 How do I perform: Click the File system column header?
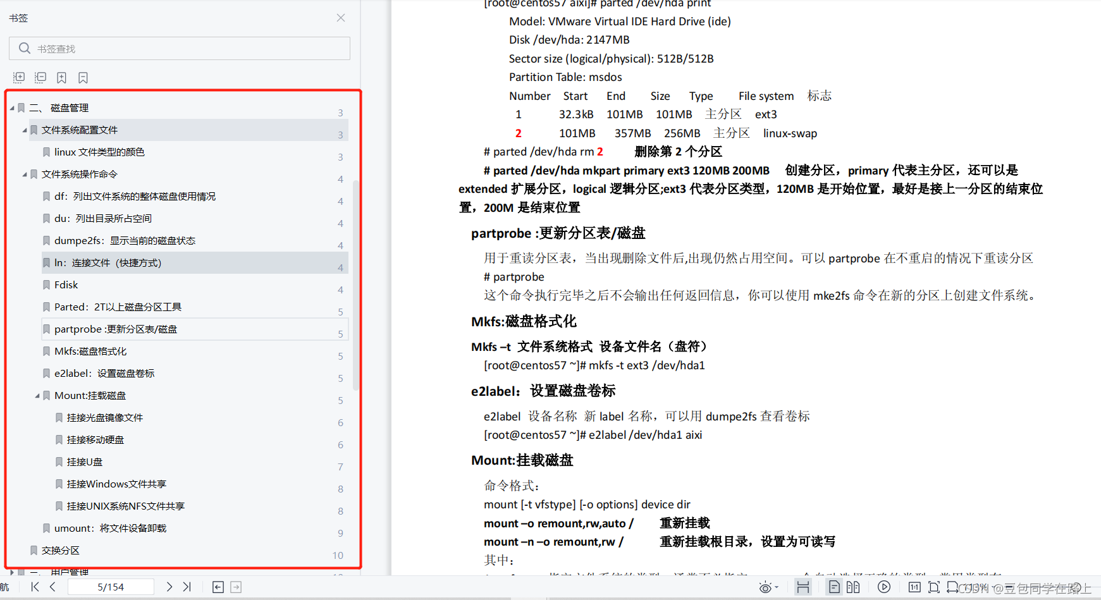pyautogui.click(x=766, y=96)
